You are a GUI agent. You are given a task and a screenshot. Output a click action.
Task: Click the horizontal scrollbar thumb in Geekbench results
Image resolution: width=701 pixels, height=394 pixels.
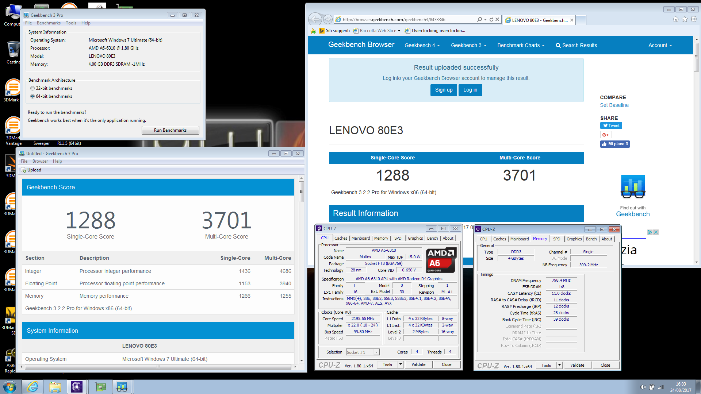click(x=158, y=367)
